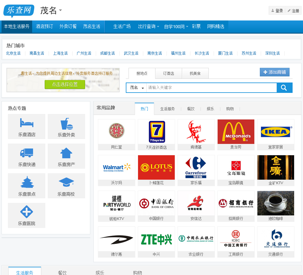Select the Bank of China 中国银行 logo

pyautogui.click(x=156, y=203)
